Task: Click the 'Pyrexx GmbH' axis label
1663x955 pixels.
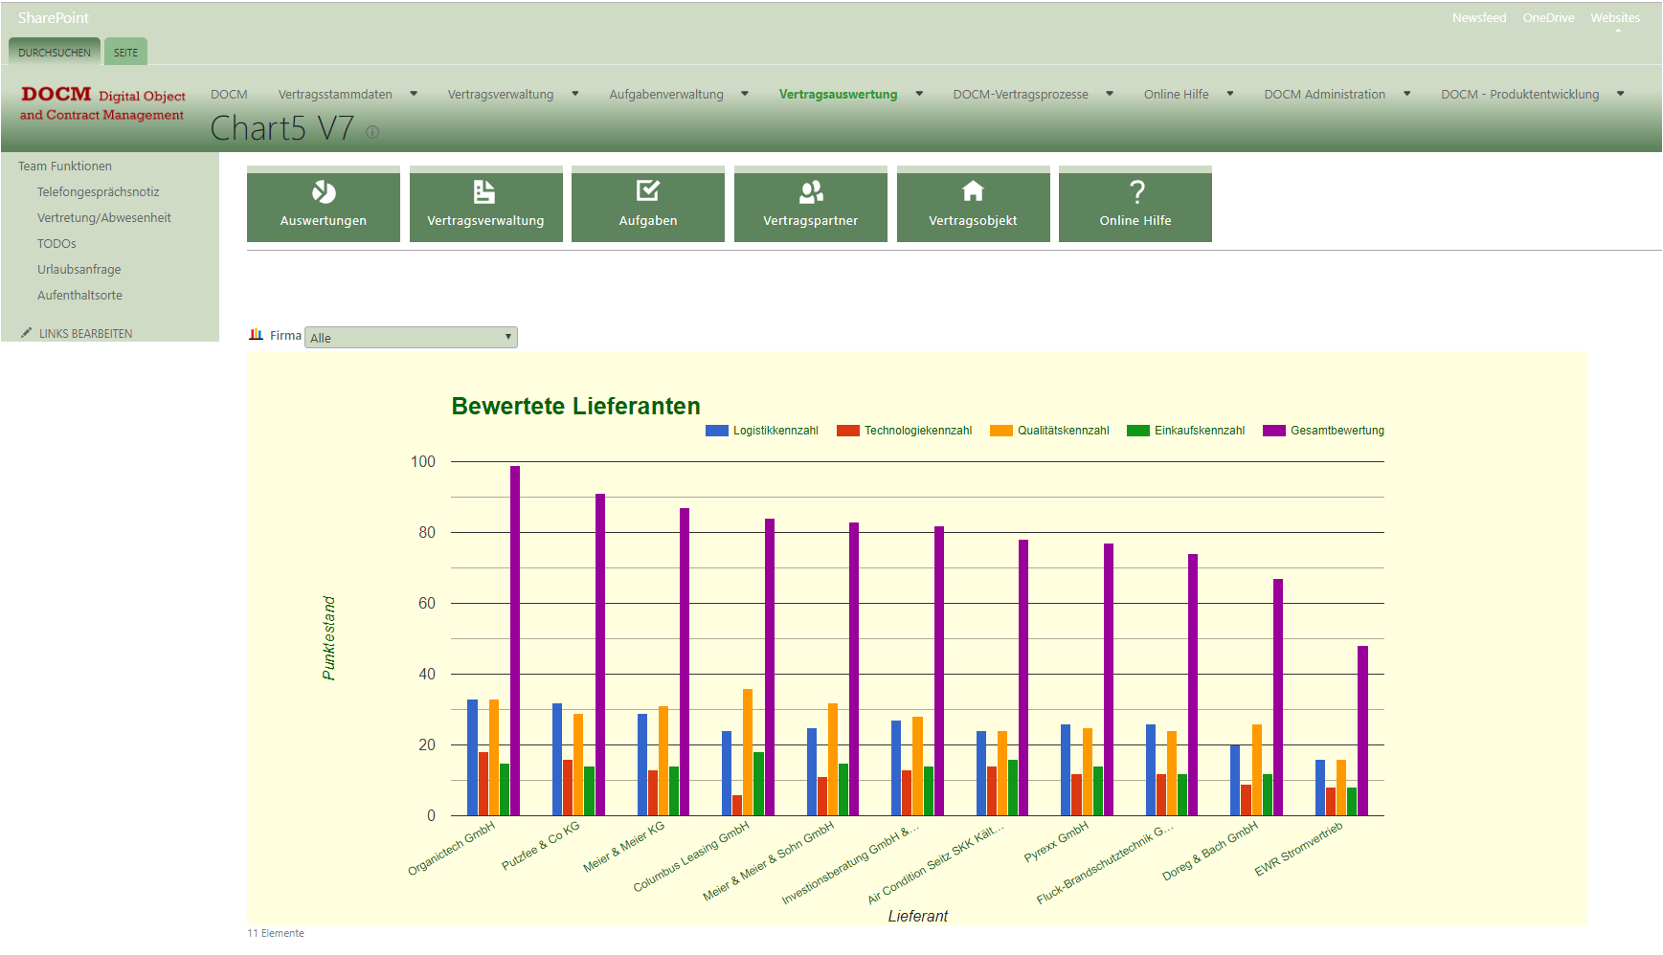Action: click(x=1056, y=842)
